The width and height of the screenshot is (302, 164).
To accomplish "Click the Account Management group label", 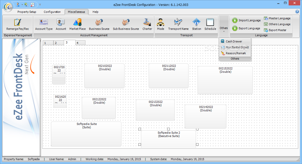I will pyautogui.click(x=94, y=35).
